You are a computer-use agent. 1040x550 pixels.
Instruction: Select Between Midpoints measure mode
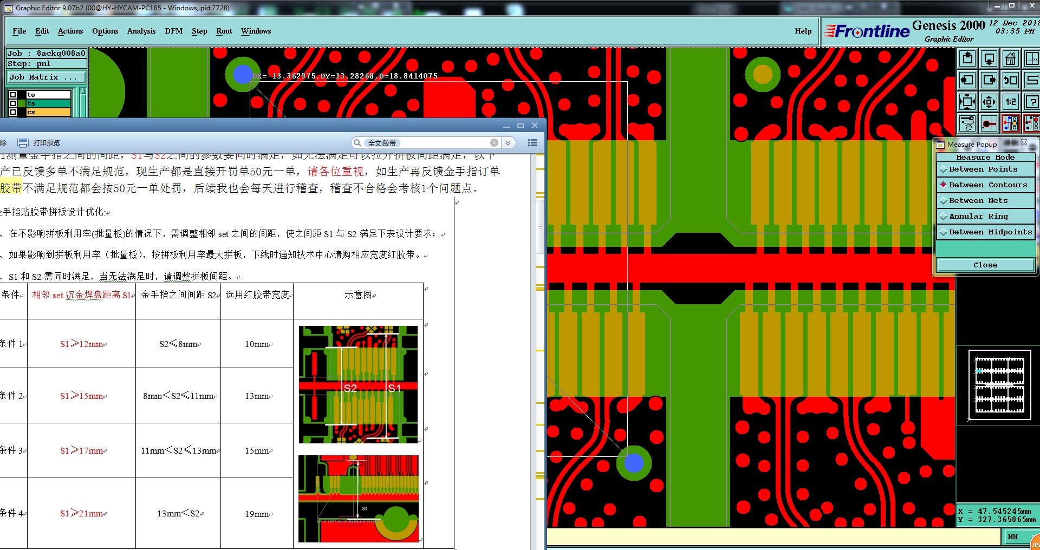985,232
